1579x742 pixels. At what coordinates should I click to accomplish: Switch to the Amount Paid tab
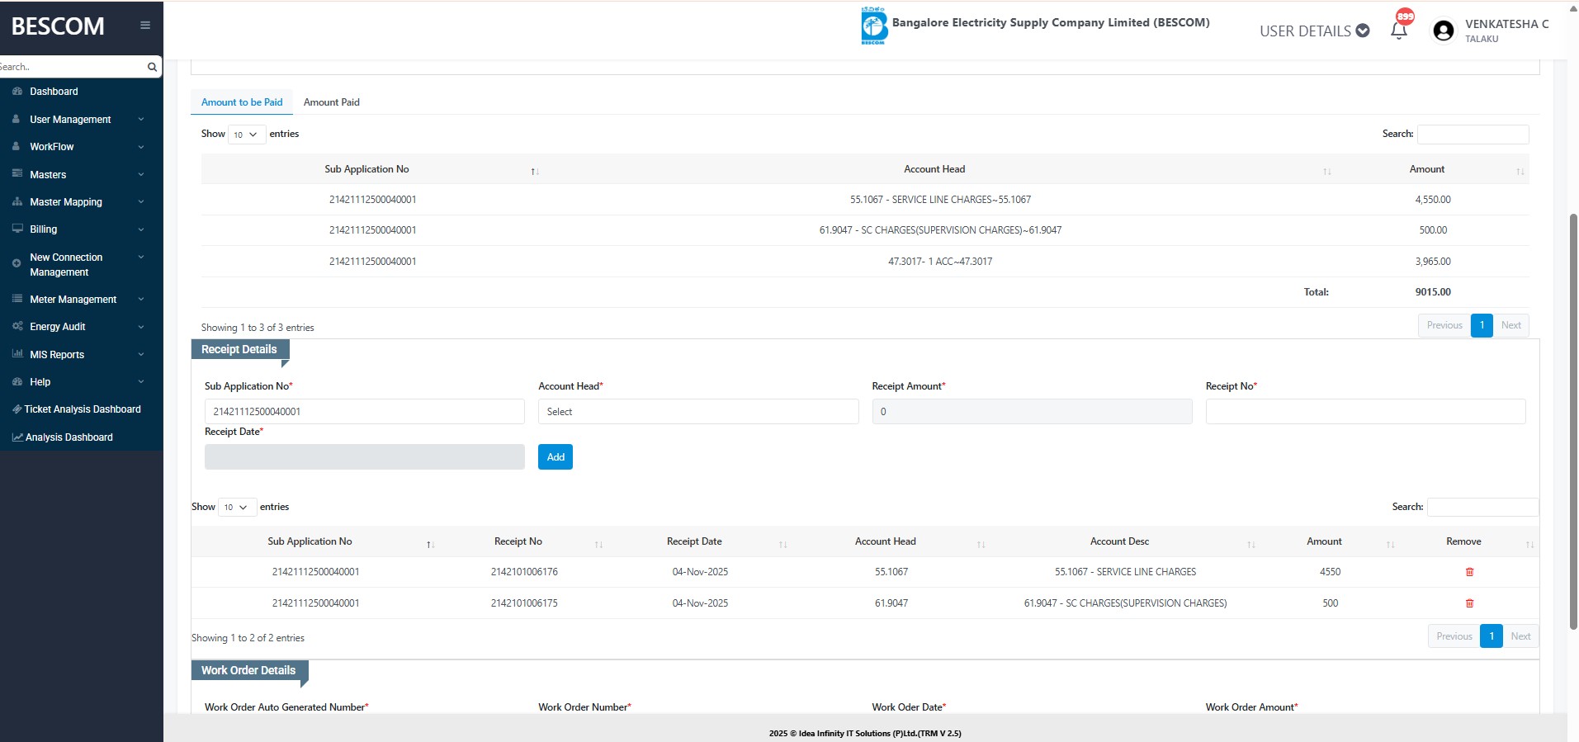pos(332,102)
